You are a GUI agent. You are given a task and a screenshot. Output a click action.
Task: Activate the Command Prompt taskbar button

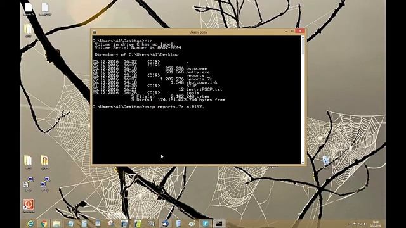(219, 224)
